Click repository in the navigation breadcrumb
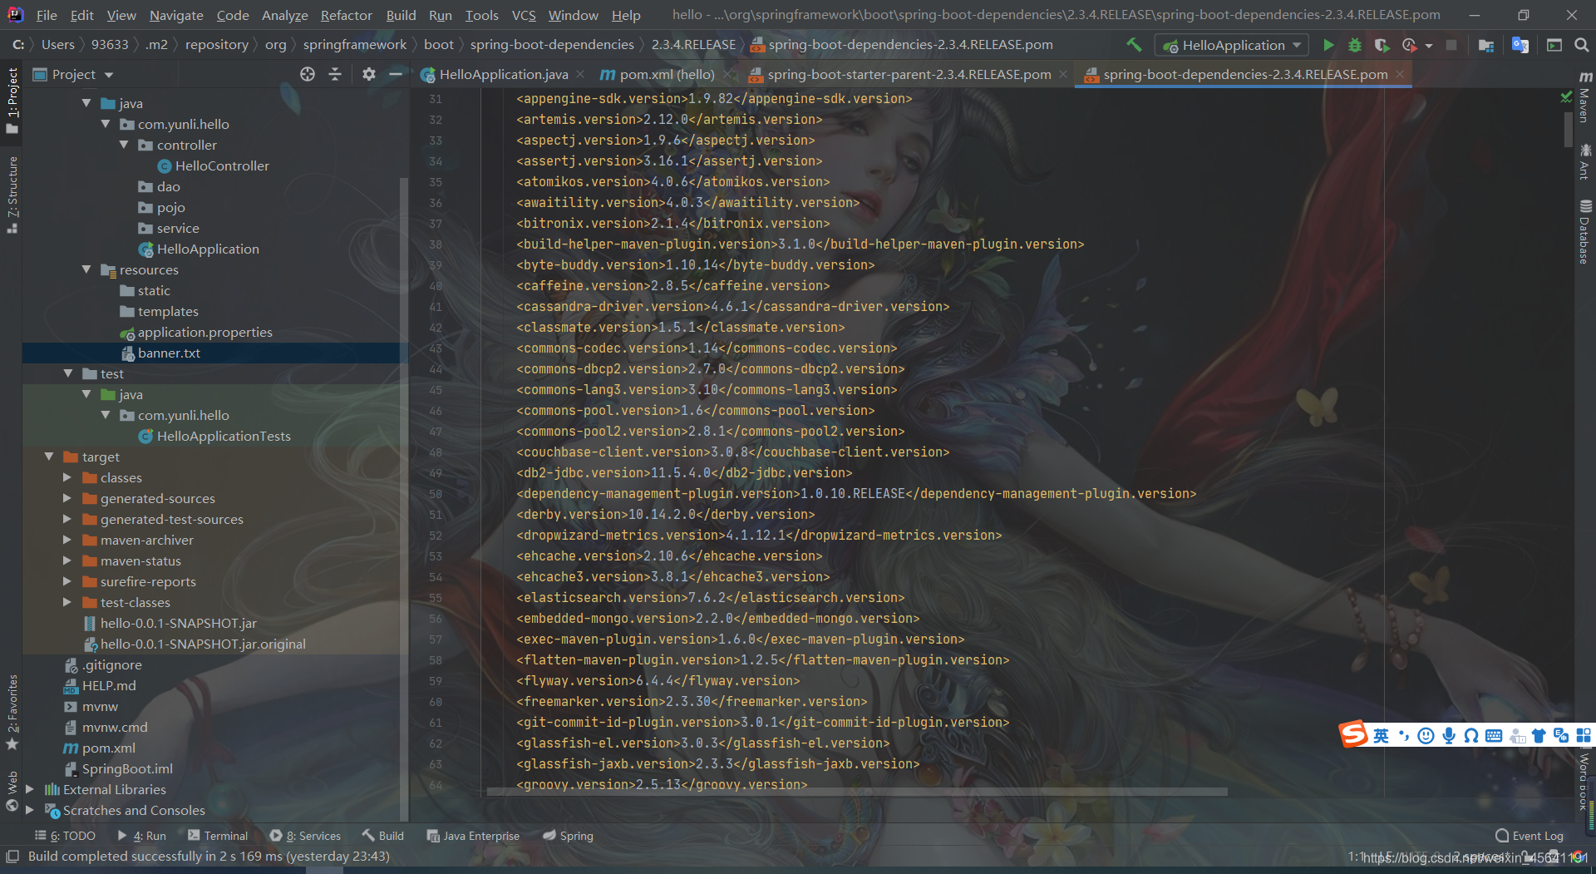This screenshot has width=1596, height=874. pyautogui.click(x=217, y=45)
